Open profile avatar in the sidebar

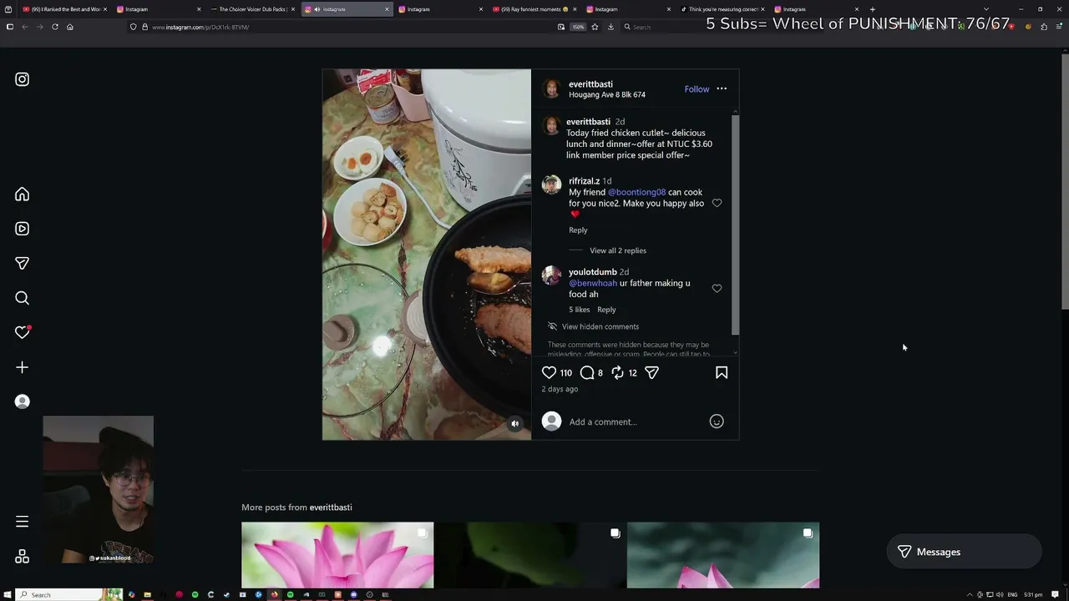pos(23,402)
